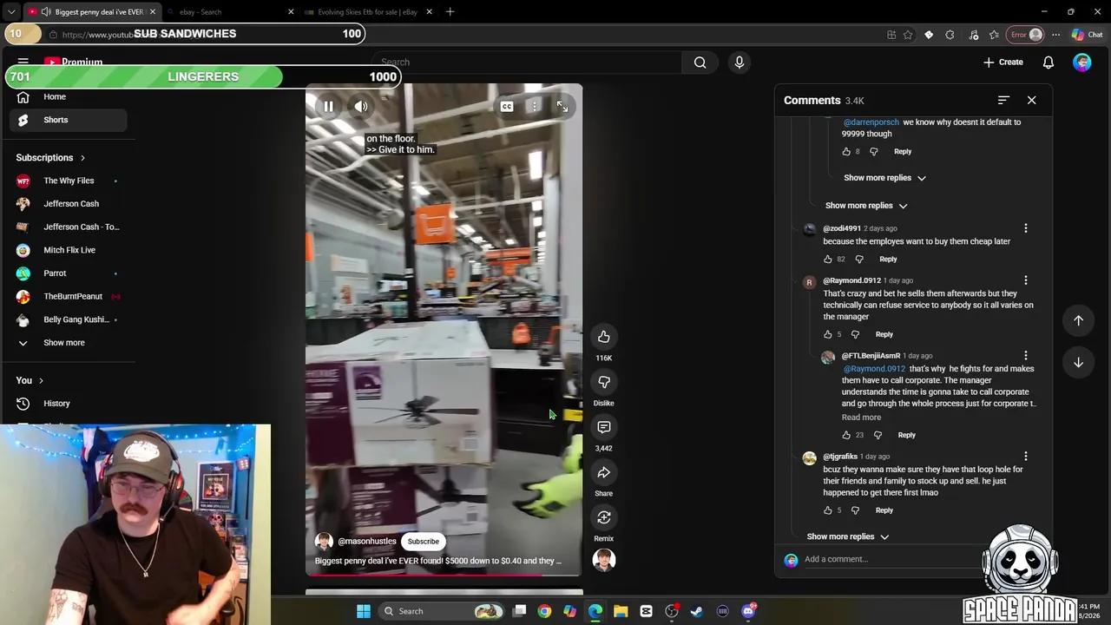Image resolution: width=1111 pixels, height=625 pixels.
Task: Open the Create button
Action: point(1003,62)
